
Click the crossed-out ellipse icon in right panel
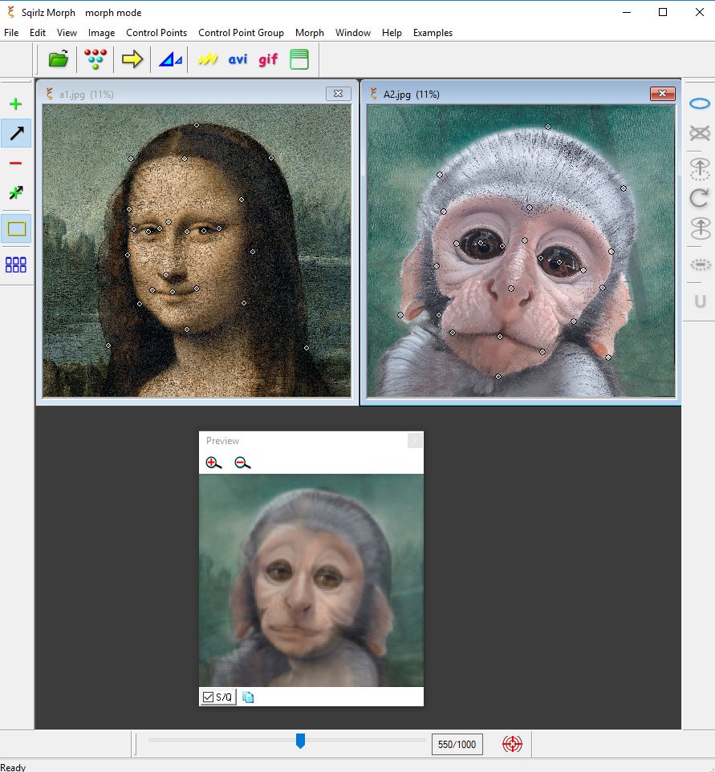699,133
